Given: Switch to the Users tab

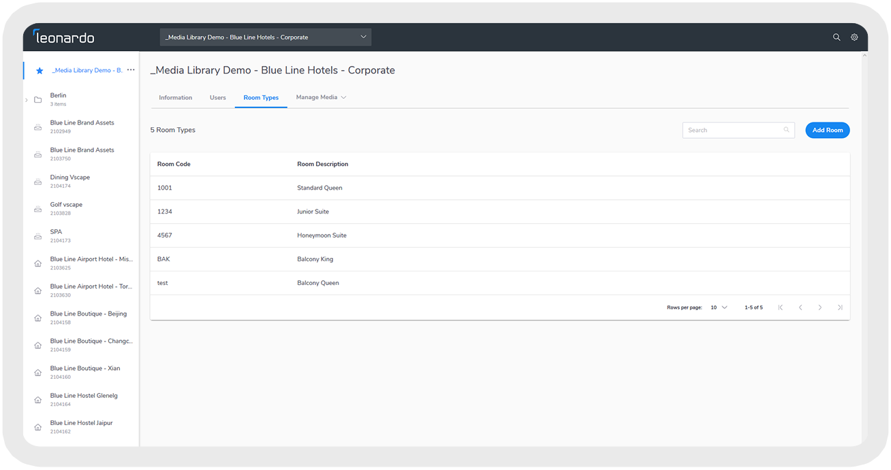Looking at the screenshot, I should coord(218,98).
